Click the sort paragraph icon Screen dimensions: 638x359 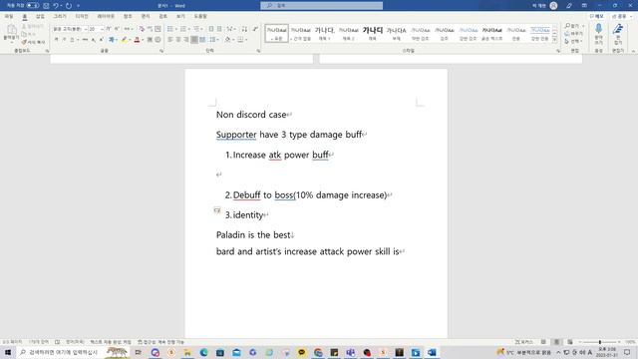[x=244, y=29]
